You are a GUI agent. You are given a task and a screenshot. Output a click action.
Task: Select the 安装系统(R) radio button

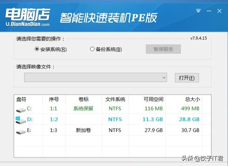pos(37,49)
